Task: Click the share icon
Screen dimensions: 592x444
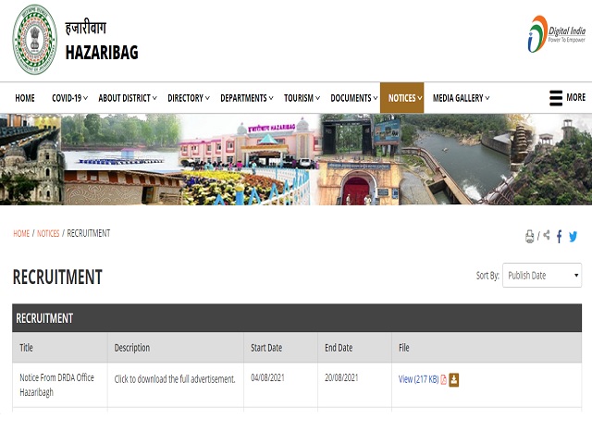Action: coord(547,236)
